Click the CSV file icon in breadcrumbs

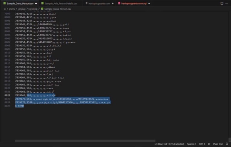click(42, 9)
